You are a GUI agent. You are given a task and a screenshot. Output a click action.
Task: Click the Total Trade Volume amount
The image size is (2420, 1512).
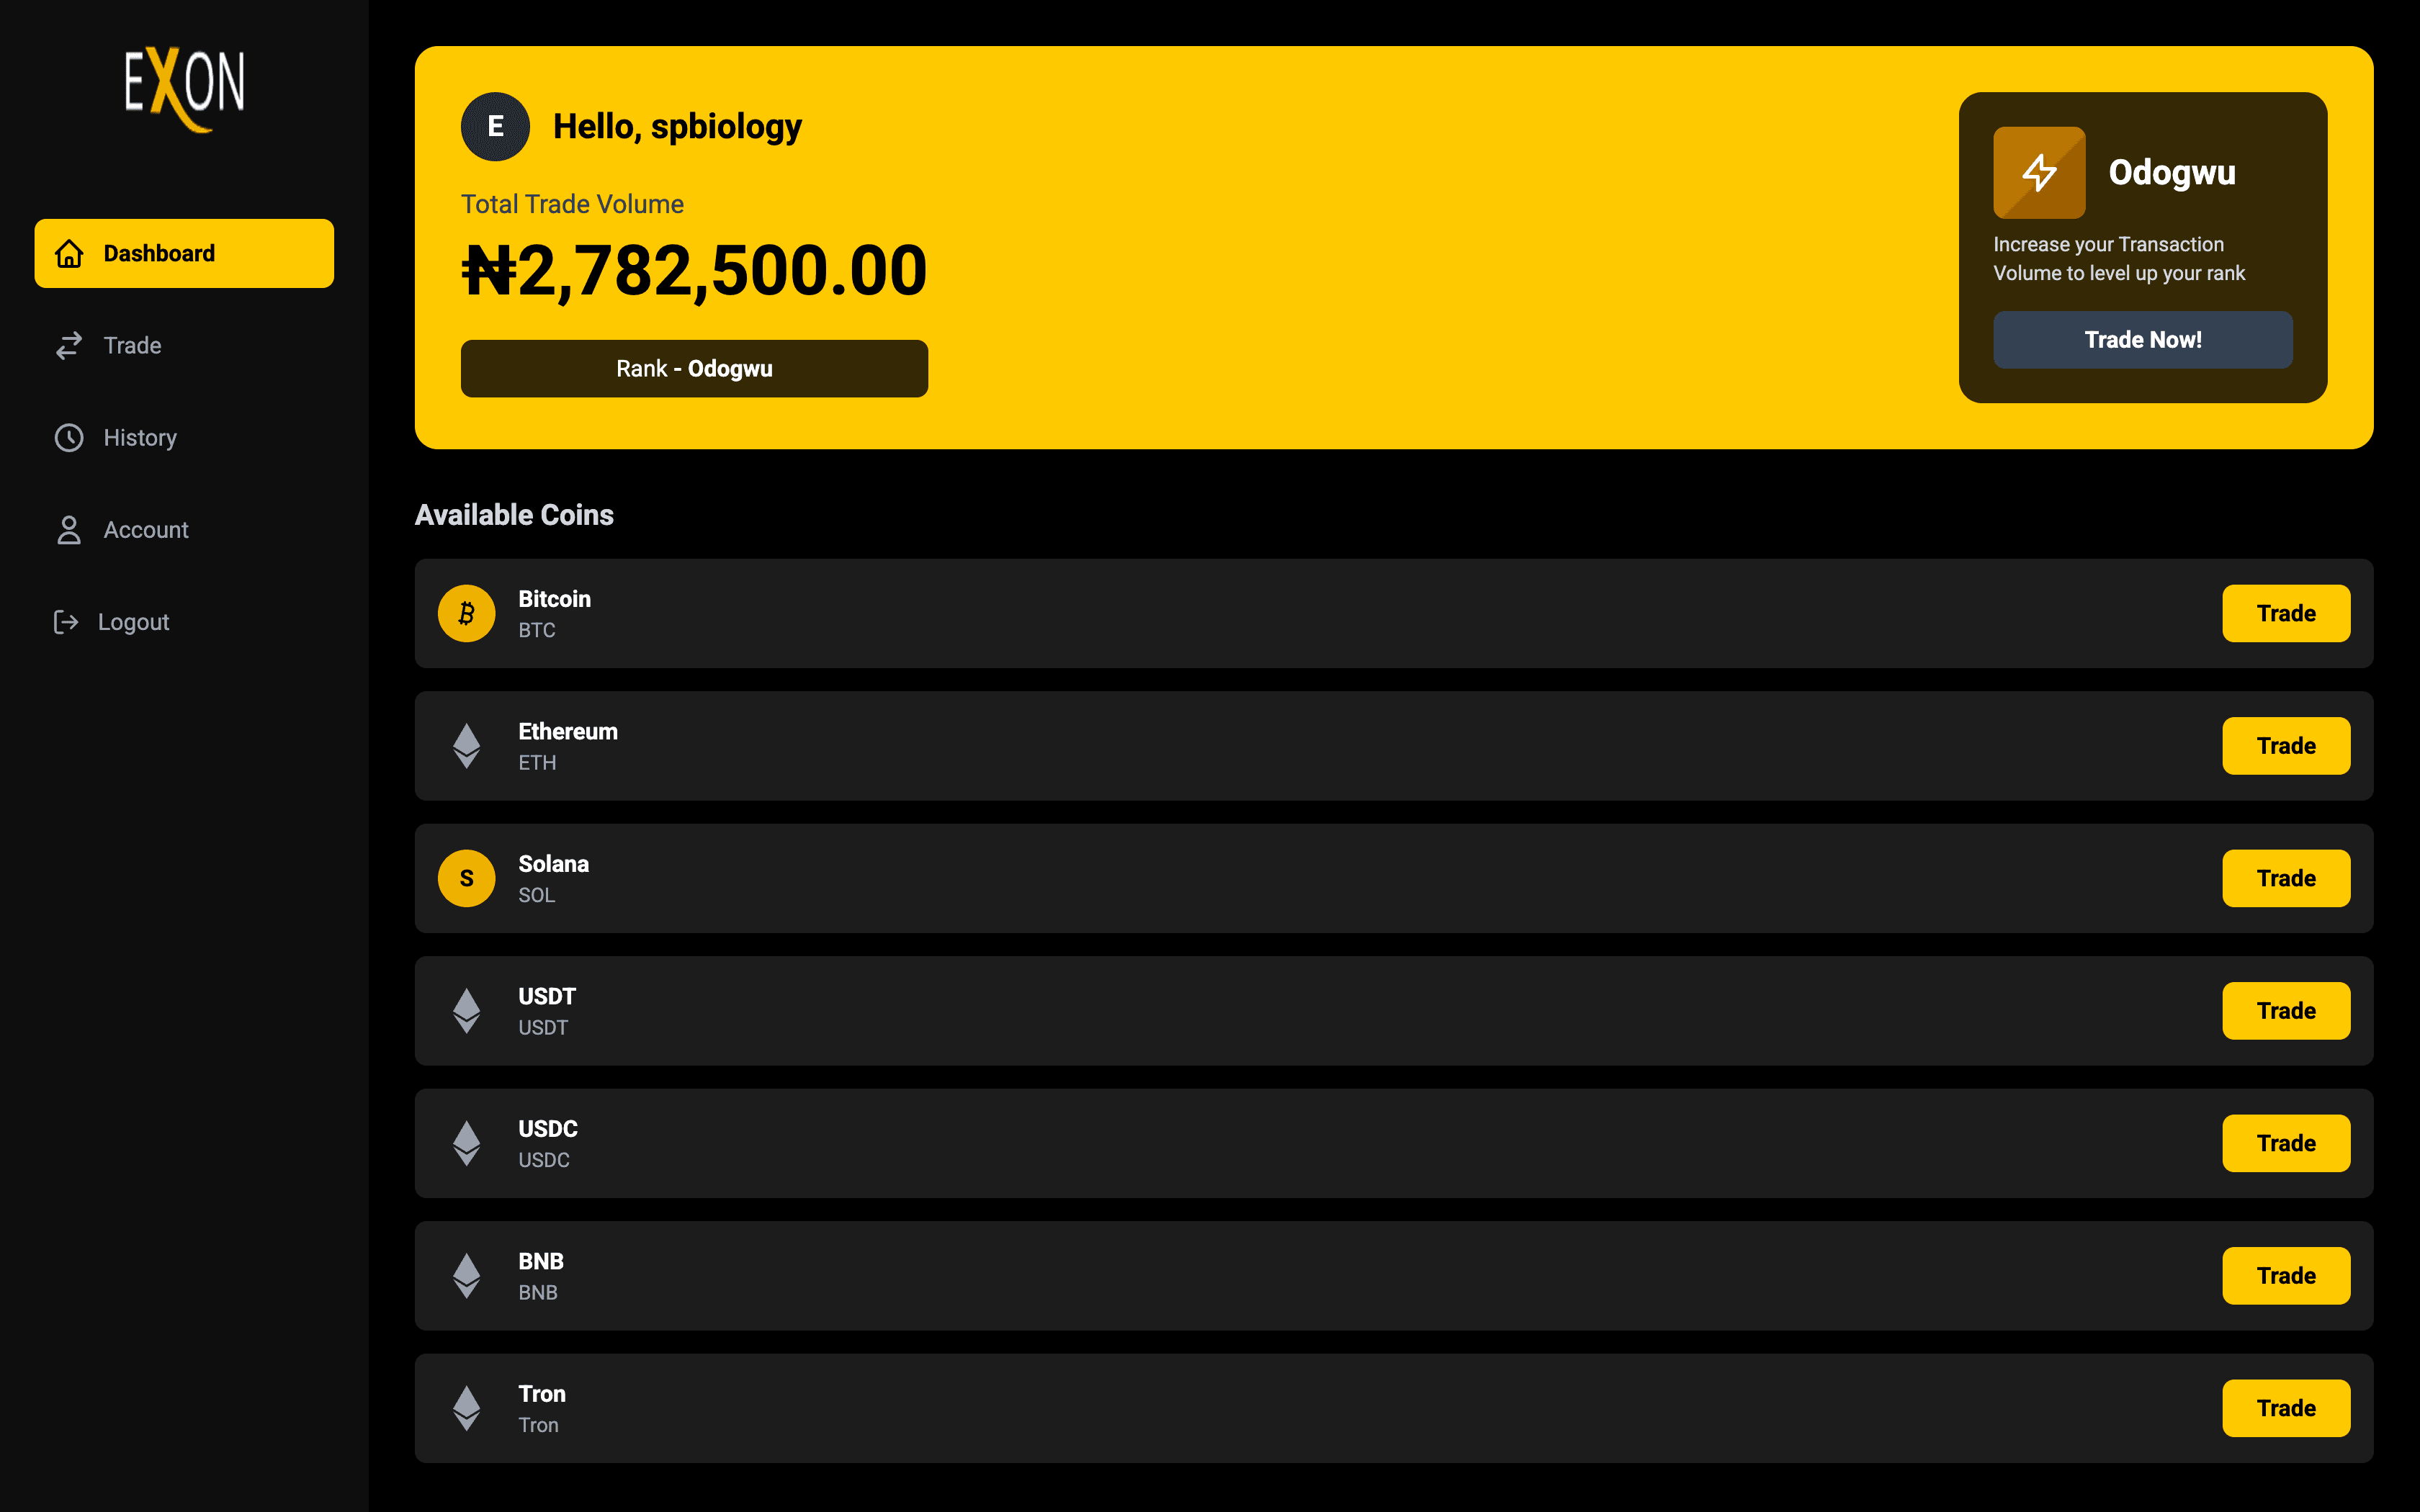(x=694, y=271)
